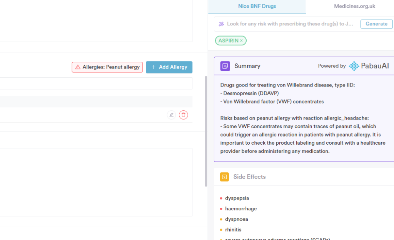
Task: Select the haemorrhage side effect item
Action: click(x=241, y=208)
